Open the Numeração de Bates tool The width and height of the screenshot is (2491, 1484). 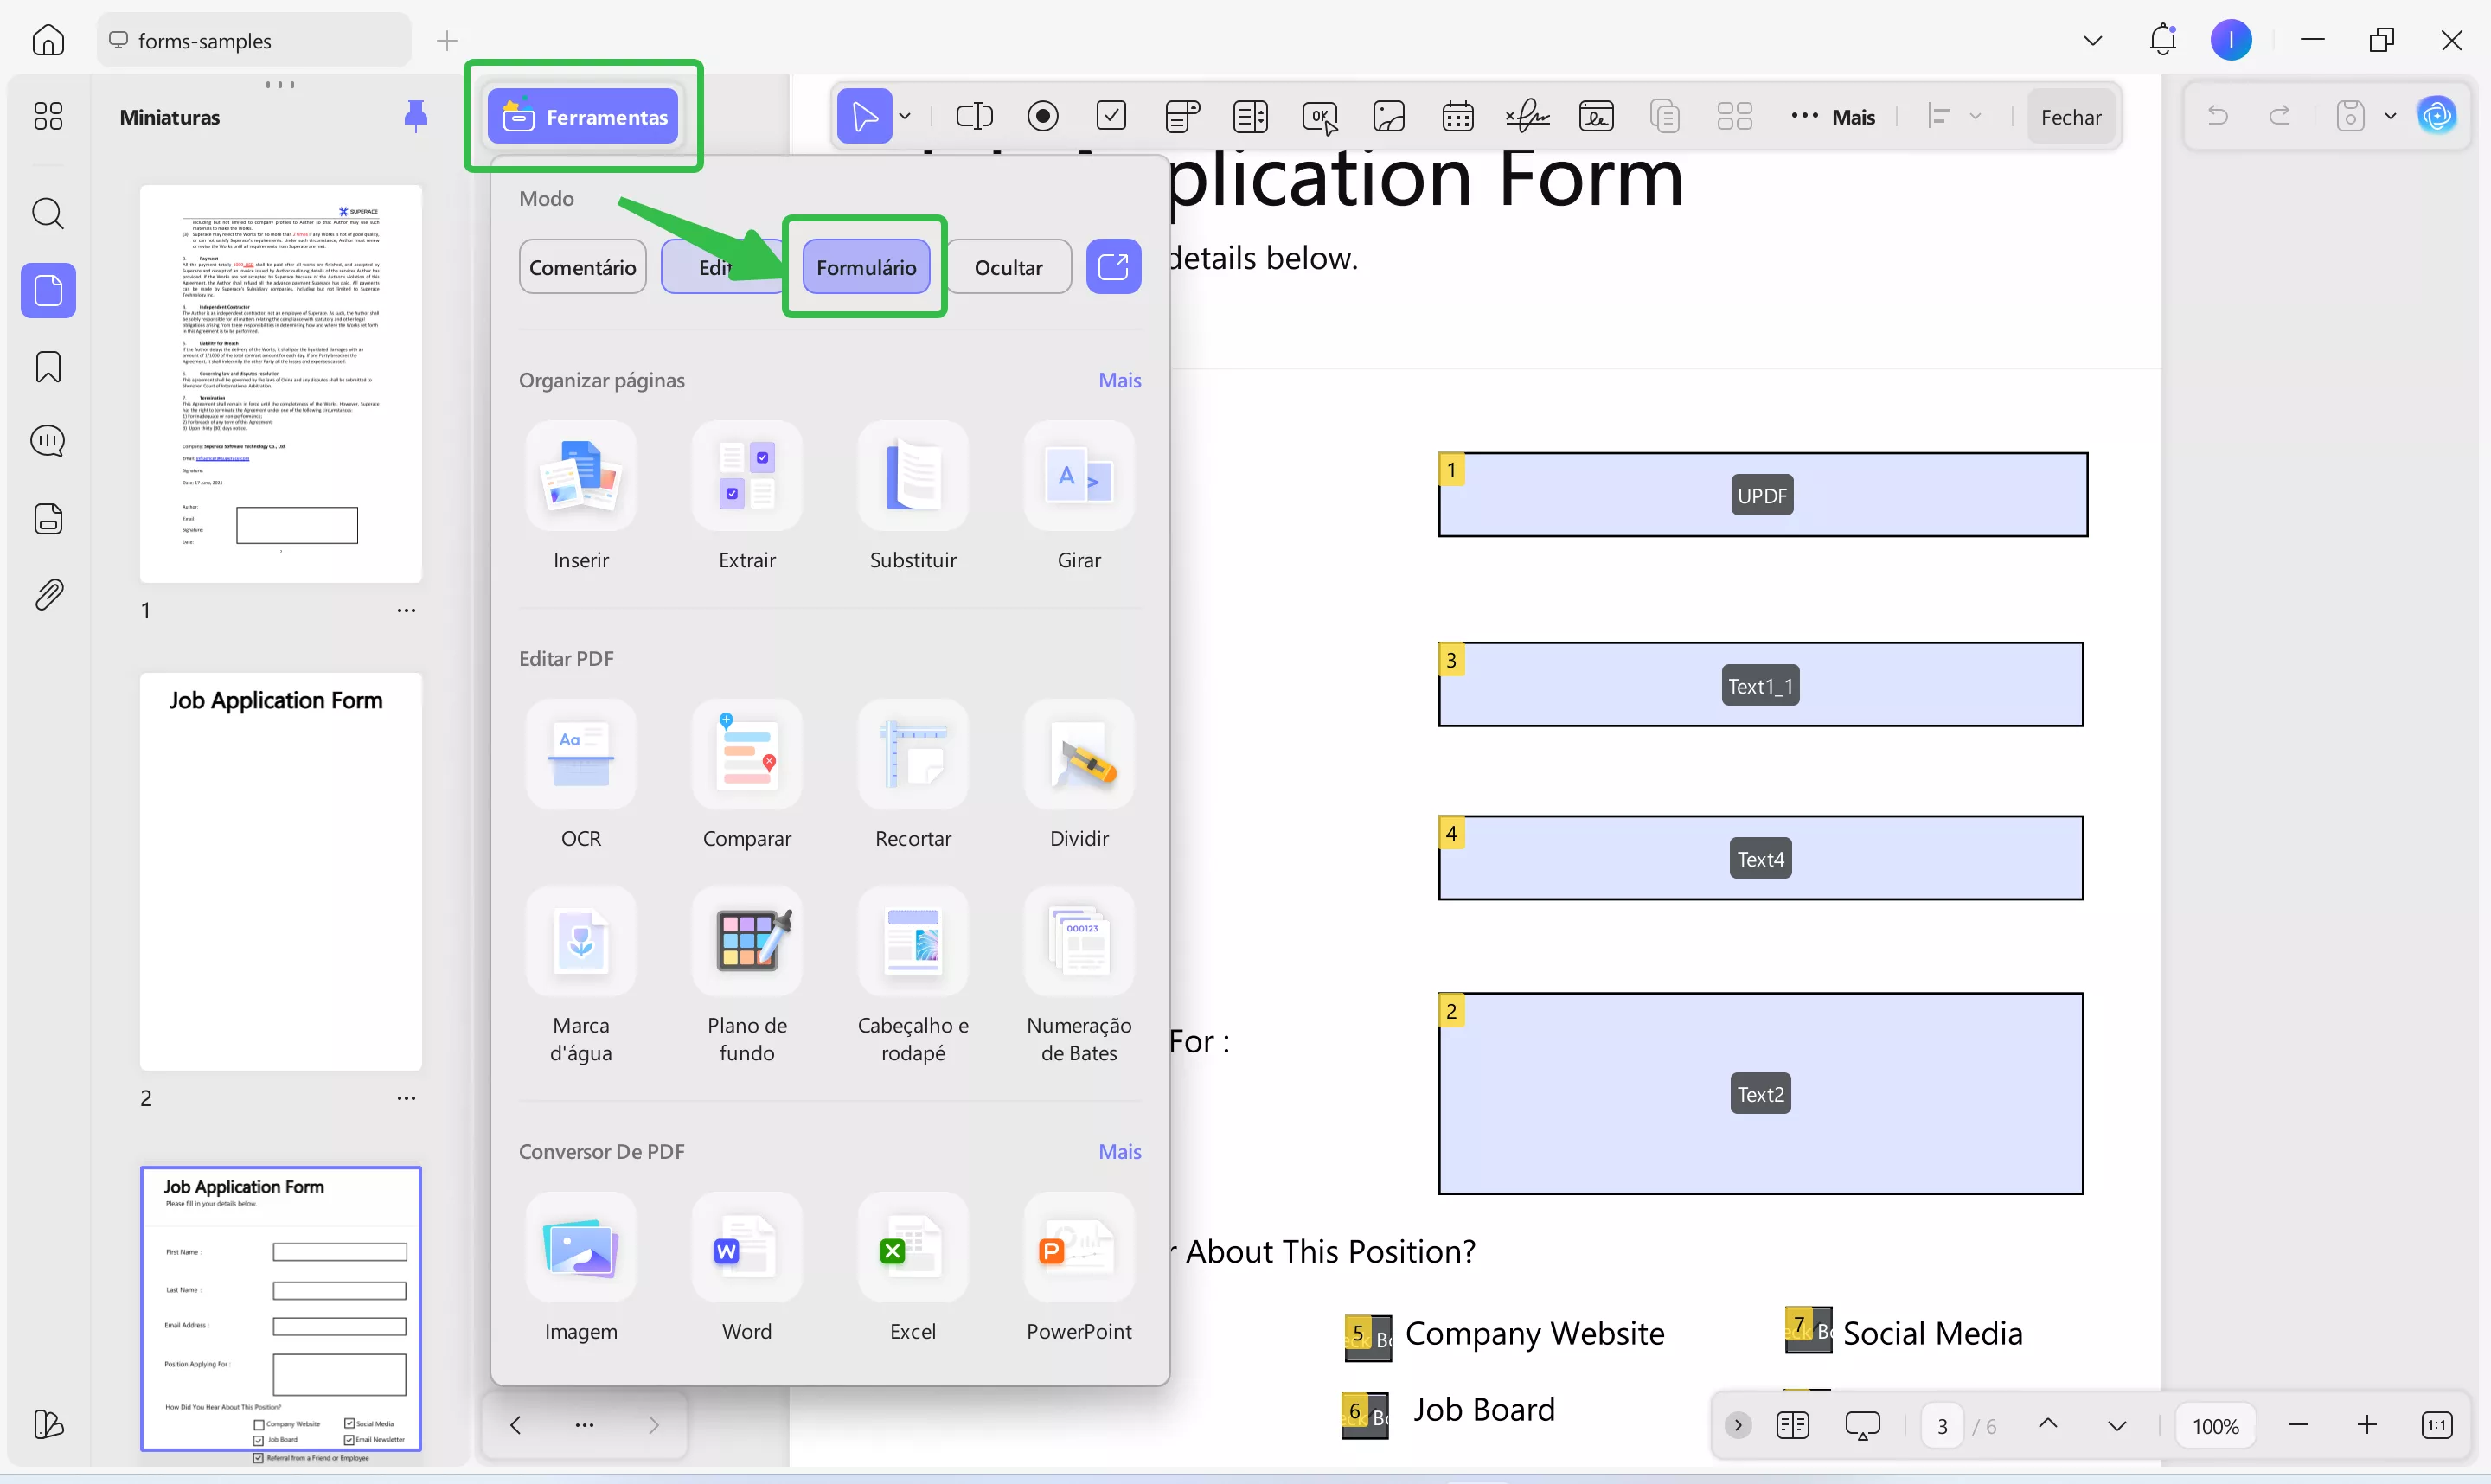1078,942
